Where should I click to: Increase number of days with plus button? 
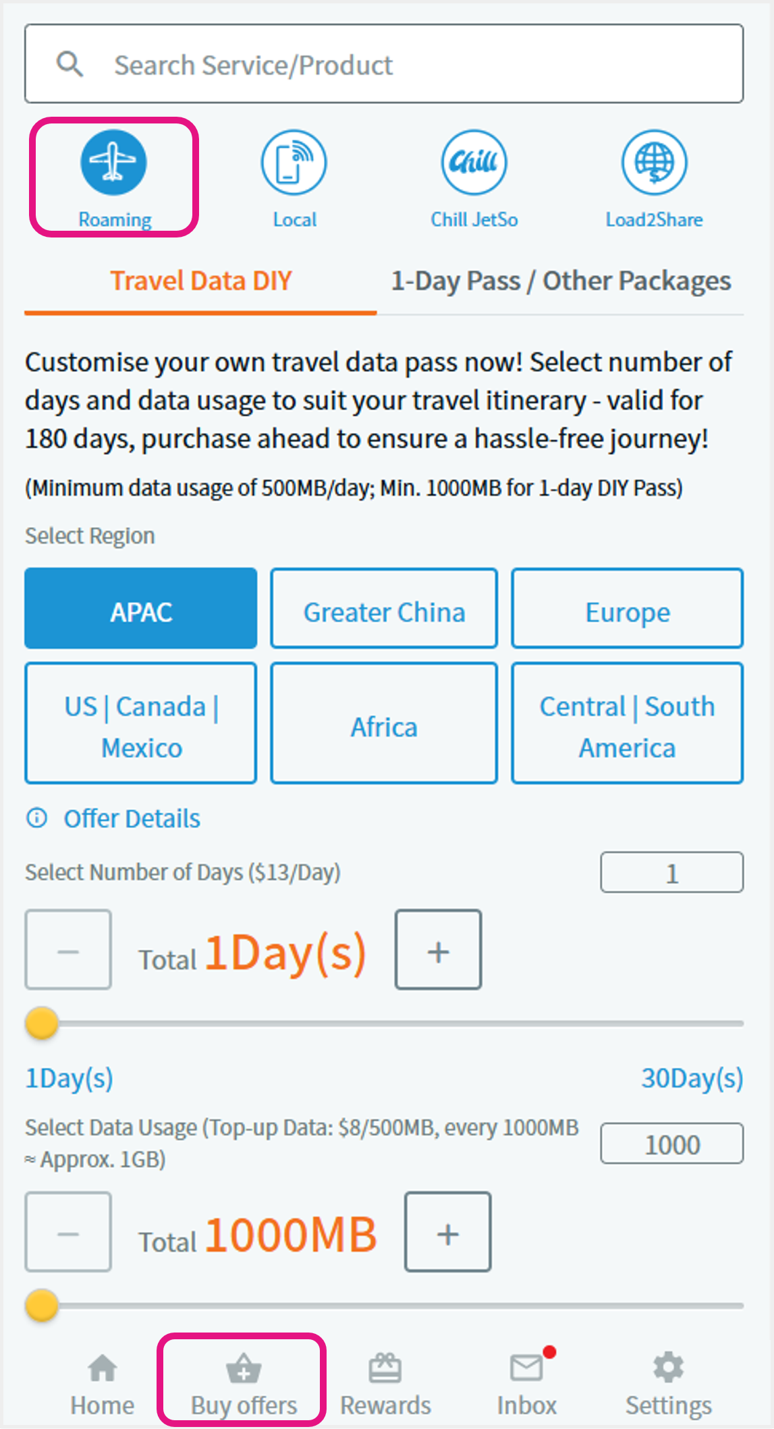click(438, 950)
